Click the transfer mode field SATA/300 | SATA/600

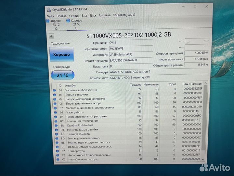pyautogui.click(x=131, y=60)
